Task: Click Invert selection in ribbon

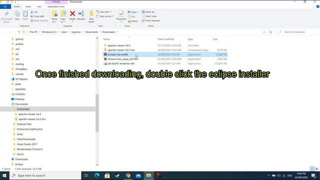Action: pyautogui.click(x=151, y=20)
